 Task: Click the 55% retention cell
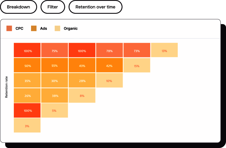point(55,66)
